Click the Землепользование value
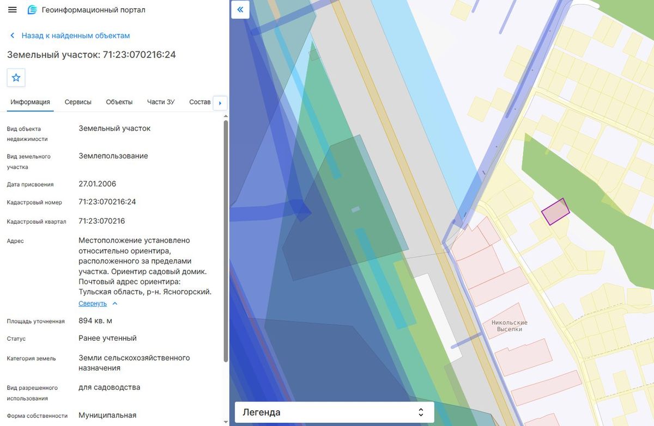Viewport: 654px width, 426px height. pos(113,156)
